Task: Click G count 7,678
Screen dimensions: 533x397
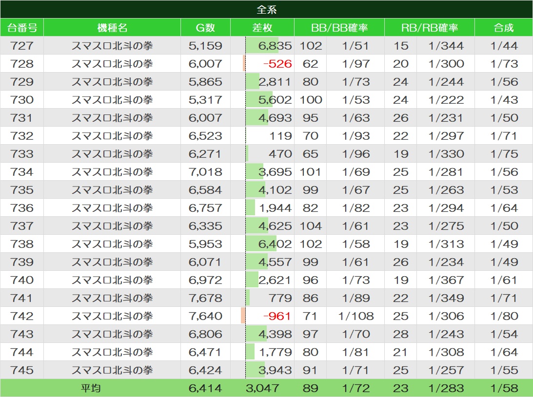Action: (x=205, y=298)
